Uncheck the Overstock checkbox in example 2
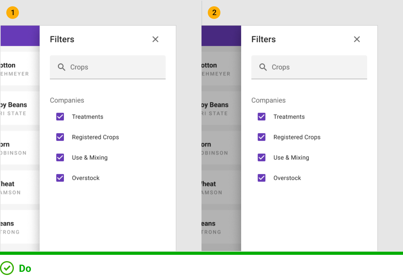 tap(262, 178)
